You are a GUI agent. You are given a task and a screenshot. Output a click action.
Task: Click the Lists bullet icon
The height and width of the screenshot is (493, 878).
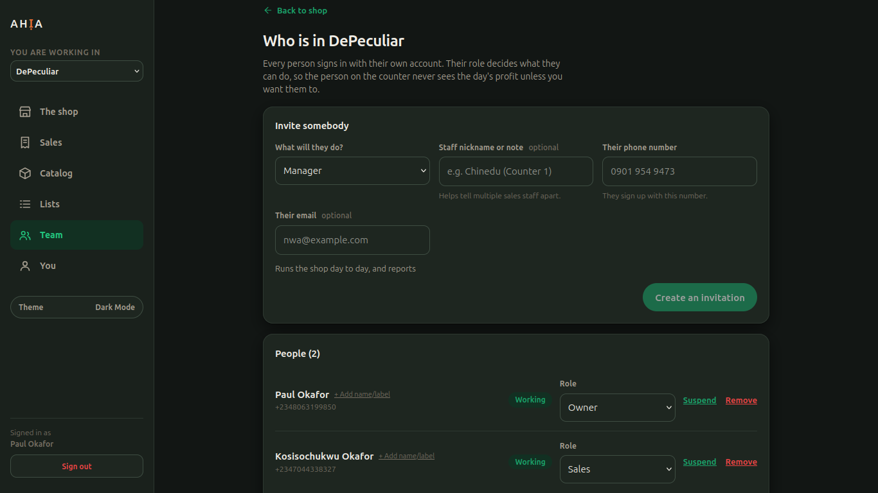point(25,204)
